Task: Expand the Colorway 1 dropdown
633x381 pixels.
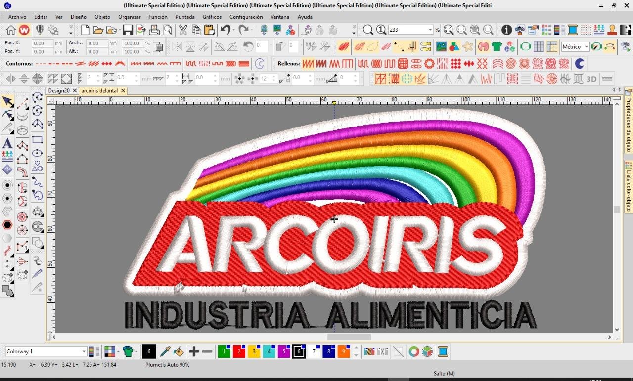Action: tap(84, 352)
